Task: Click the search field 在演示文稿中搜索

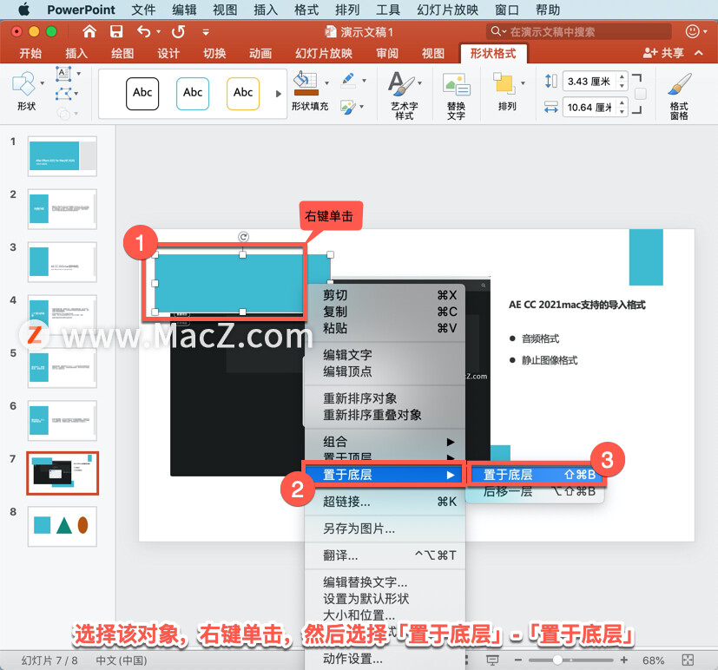Action: click(x=579, y=31)
